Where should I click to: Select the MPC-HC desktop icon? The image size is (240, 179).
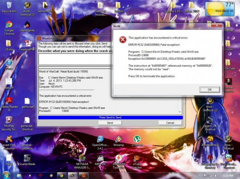tap(100, 160)
